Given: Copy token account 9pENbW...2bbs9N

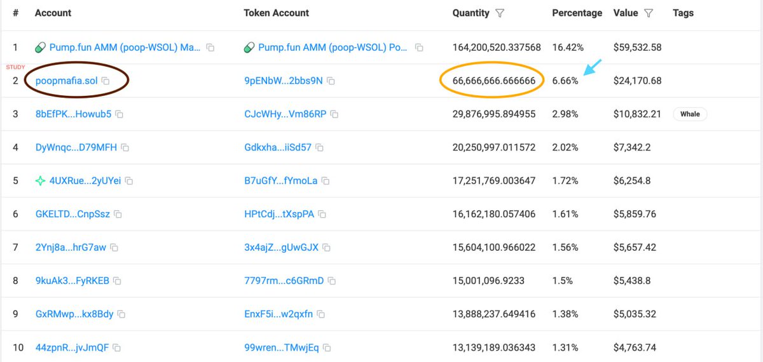Looking at the screenshot, I should pyautogui.click(x=331, y=81).
